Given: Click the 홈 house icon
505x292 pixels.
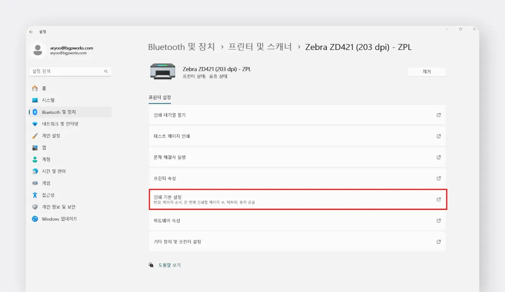Looking at the screenshot, I should pos(35,88).
